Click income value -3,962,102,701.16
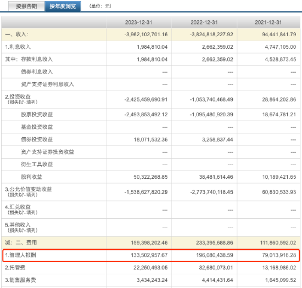The height and width of the screenshot is (288, 302). (146, 35)
